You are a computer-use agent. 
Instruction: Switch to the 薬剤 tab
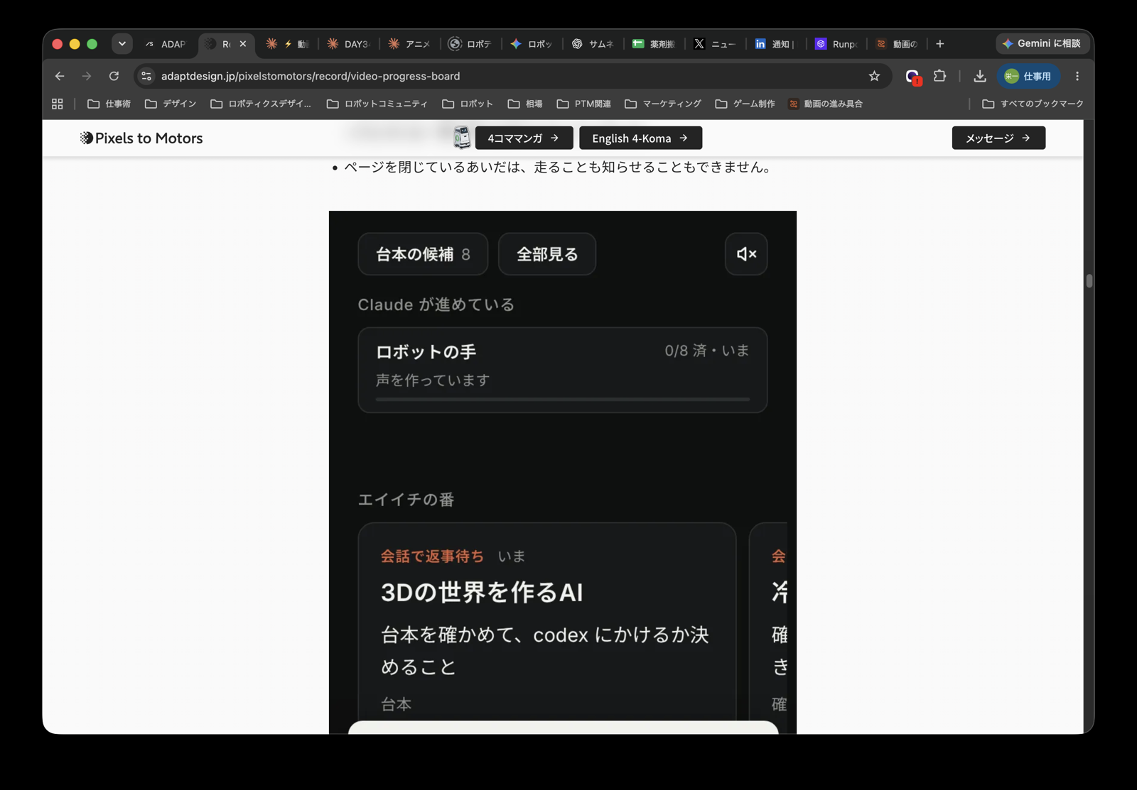pyautogui.click(x=654, y=44)
